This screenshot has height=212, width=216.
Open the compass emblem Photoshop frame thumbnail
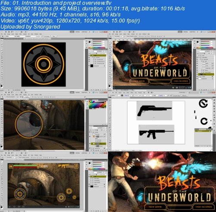click(x=54, y=61)
